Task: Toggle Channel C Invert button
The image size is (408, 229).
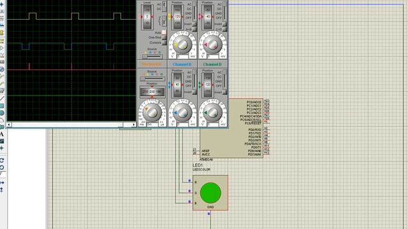Action: (224, 24)
